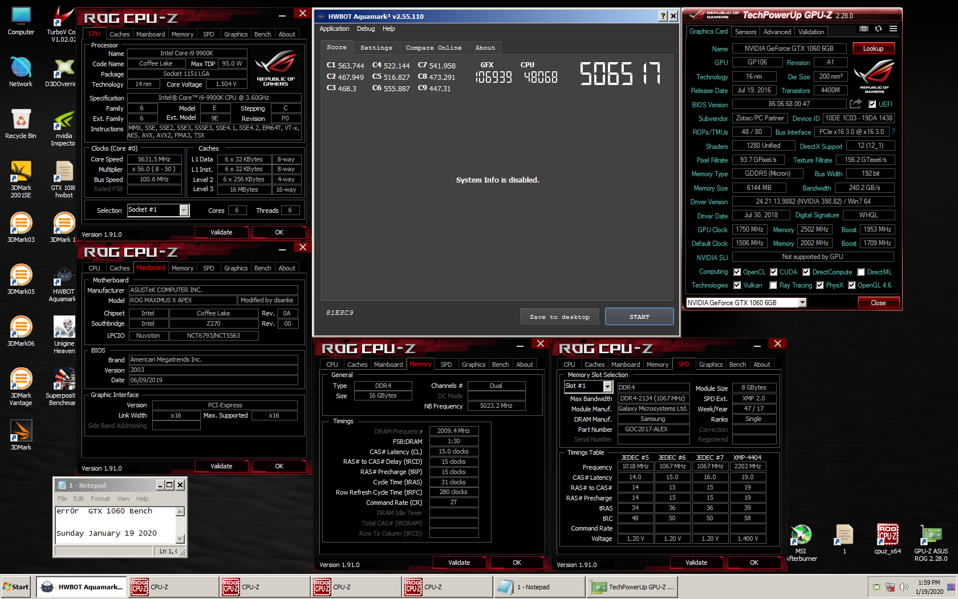Screen dimensions: 958x599
Task: Switch to the Validation tab in GPU-Z
Action: coord(811,32)
